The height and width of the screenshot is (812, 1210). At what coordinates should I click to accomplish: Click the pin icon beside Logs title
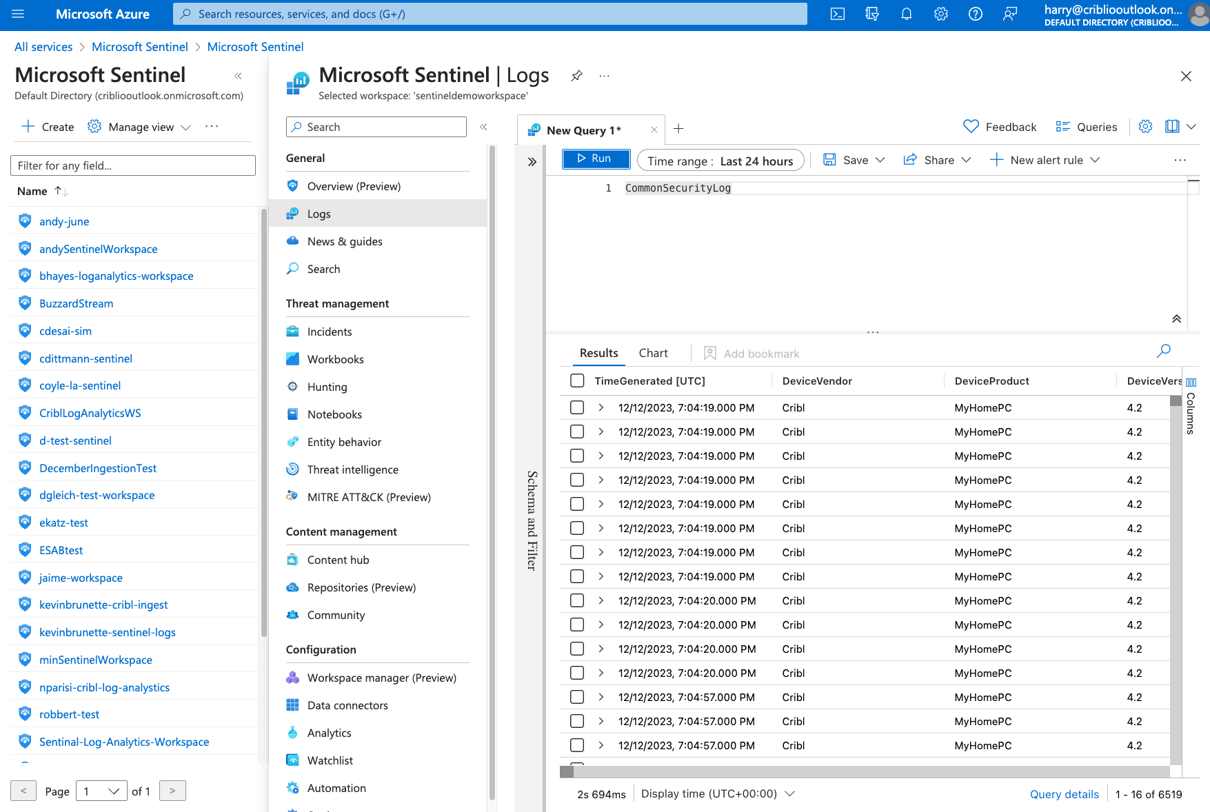(577, 76)
